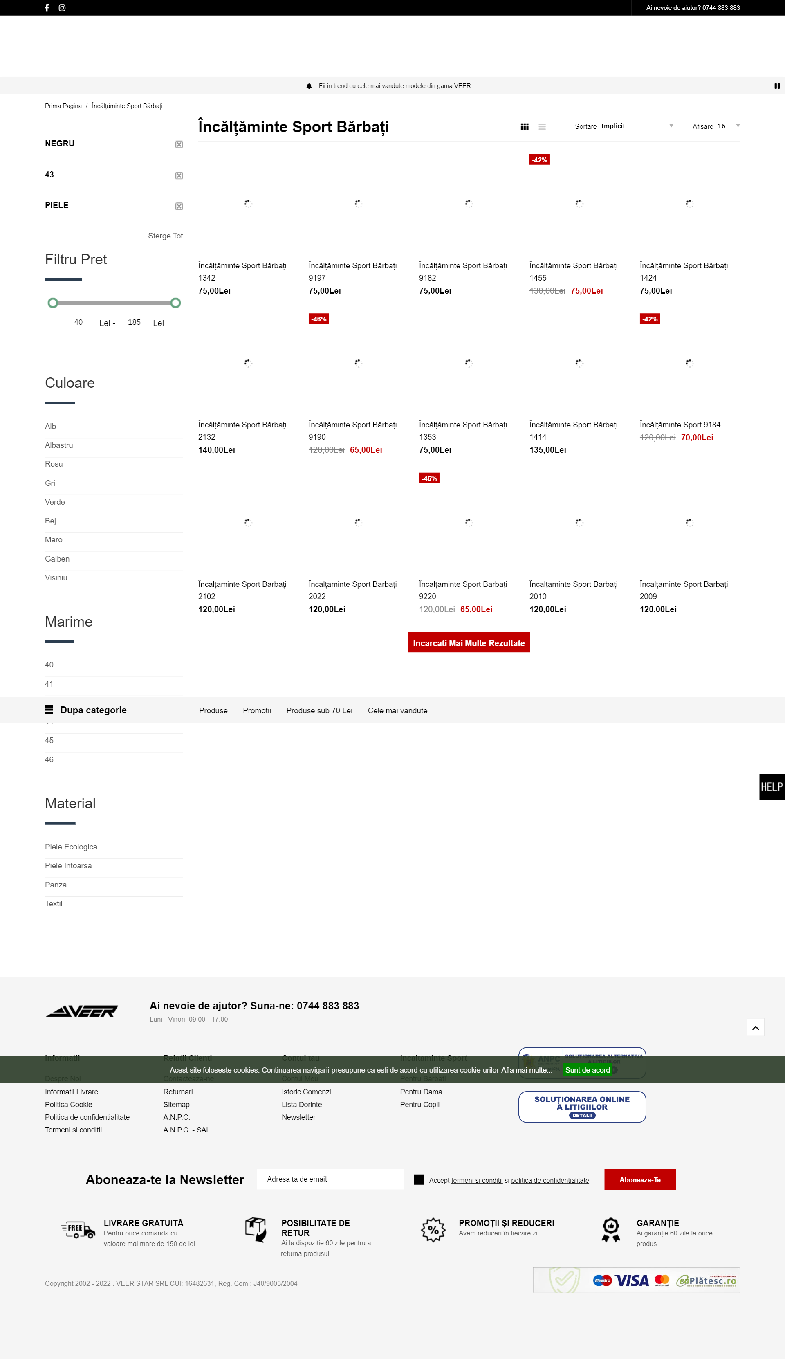Select size 45 filter

[x=49, y=741]
